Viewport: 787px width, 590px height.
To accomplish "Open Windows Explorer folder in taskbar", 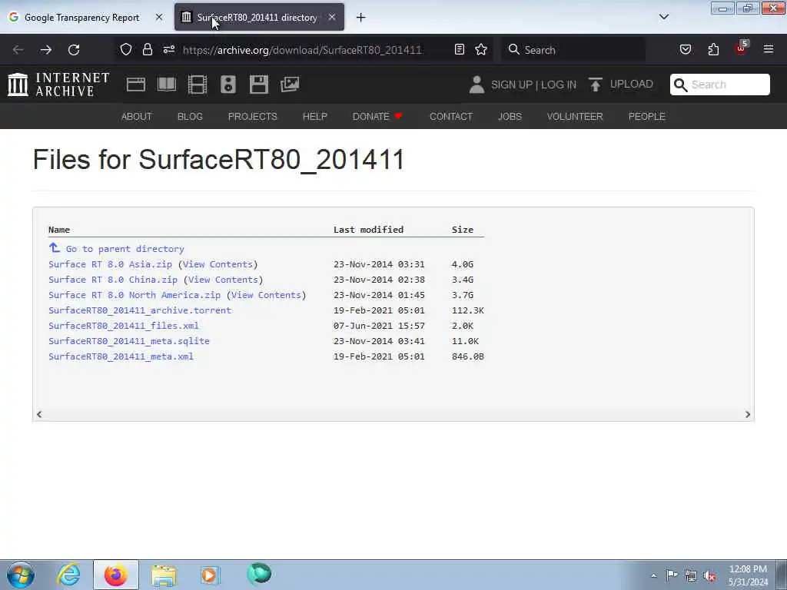I will click(x=164, y=575).
